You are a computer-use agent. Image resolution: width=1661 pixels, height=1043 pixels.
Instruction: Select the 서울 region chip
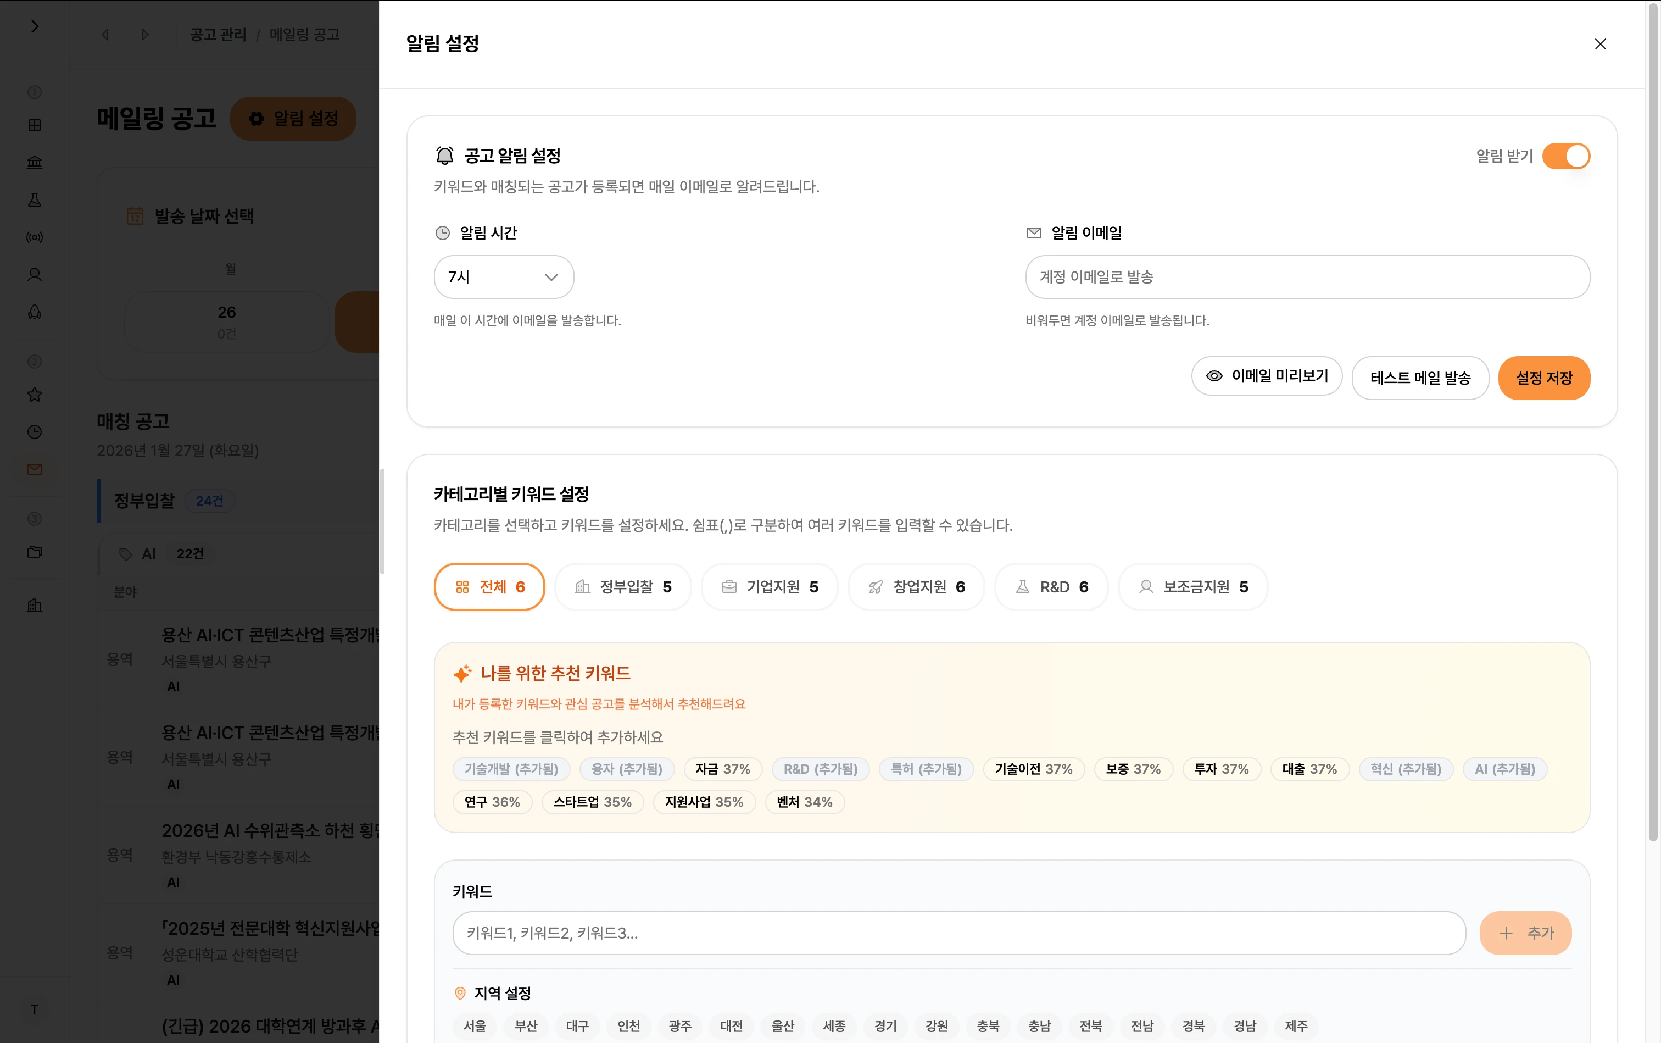475,1026
